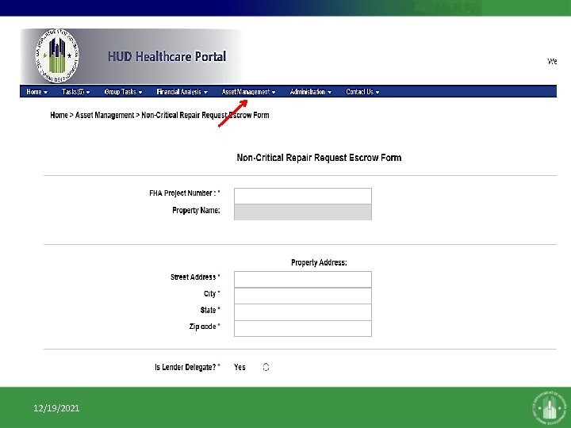Focus the FHA Project Number input field
This screenshot has width=571, height=428.
pos(303,196)
